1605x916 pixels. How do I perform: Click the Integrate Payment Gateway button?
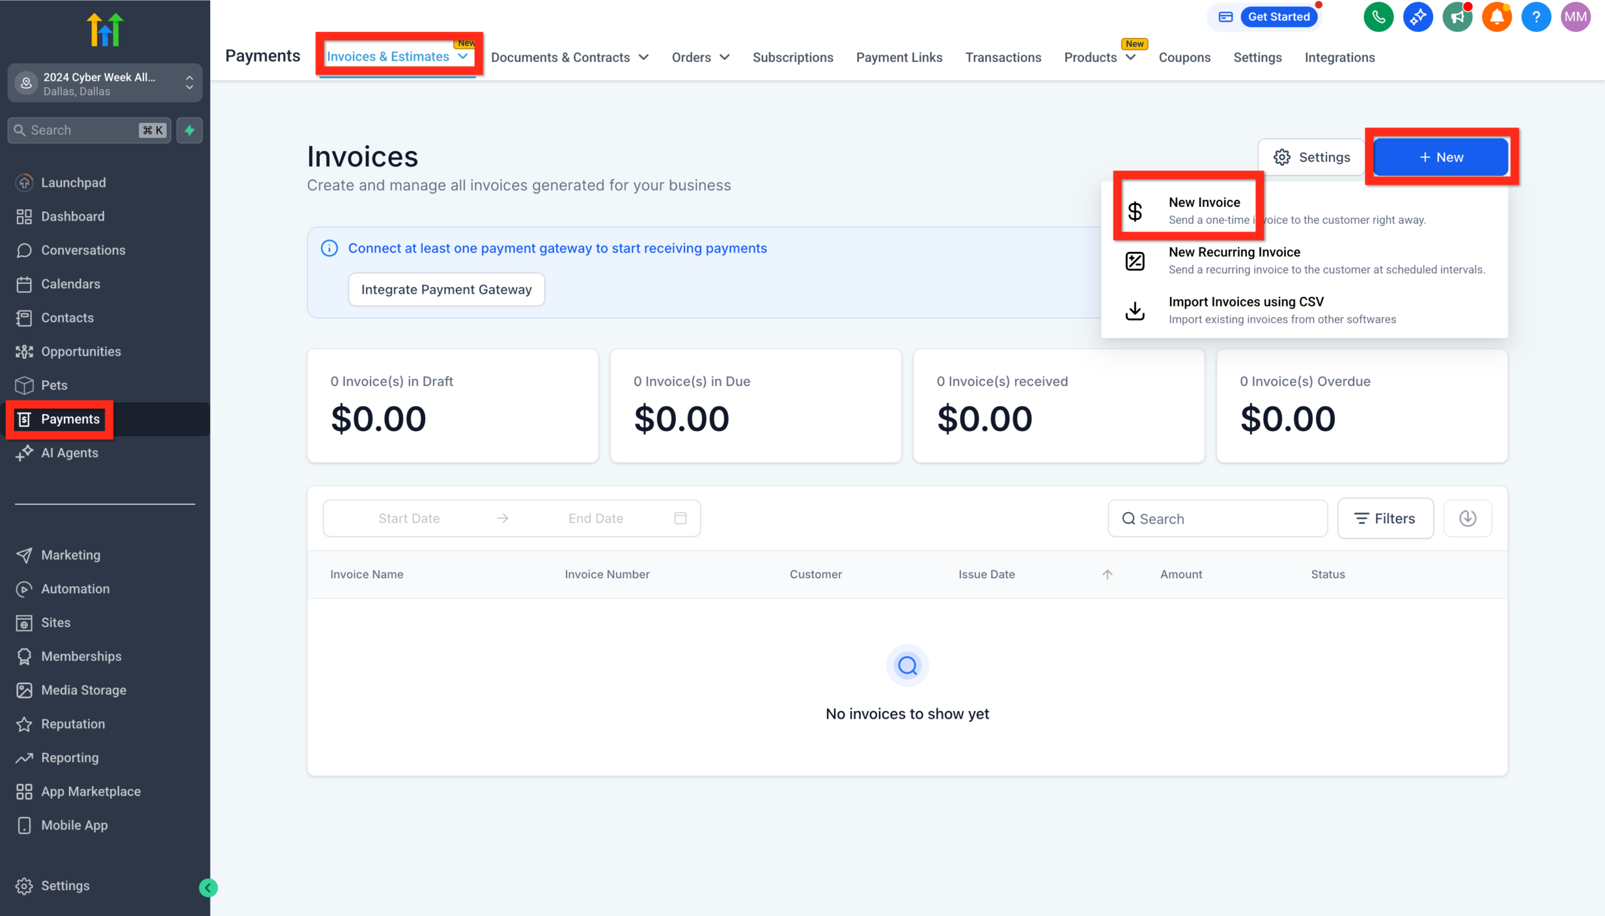(446, 289)
